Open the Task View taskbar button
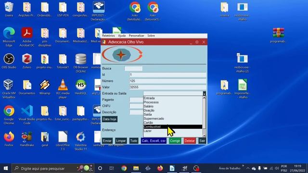This screenshot has width=308, height=173. 112,168
